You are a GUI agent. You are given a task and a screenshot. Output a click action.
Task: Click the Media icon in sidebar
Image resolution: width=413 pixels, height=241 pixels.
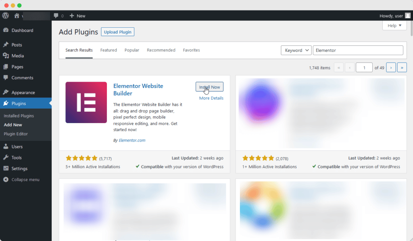[x=6, y=56]
